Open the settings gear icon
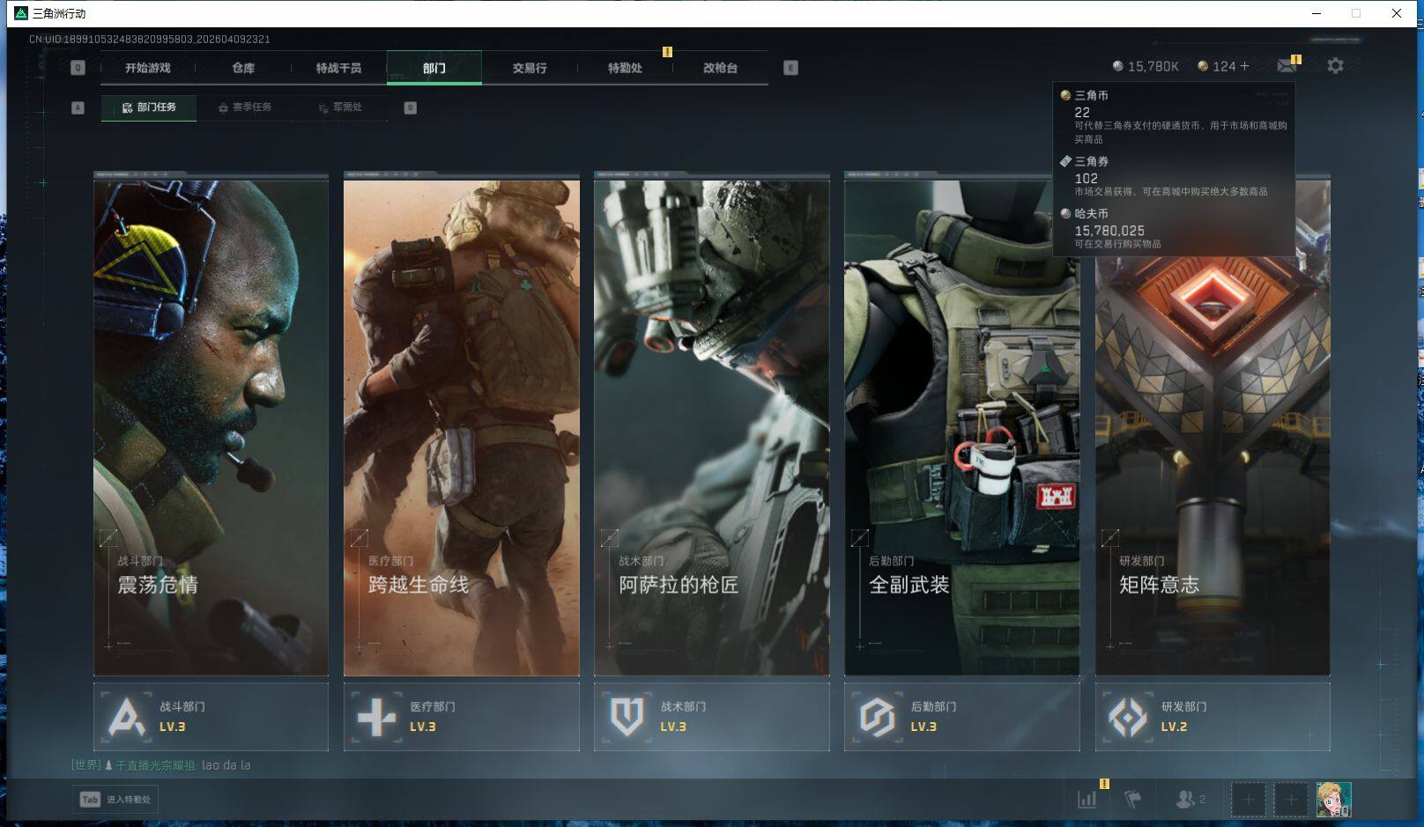 click(1335, 66)
